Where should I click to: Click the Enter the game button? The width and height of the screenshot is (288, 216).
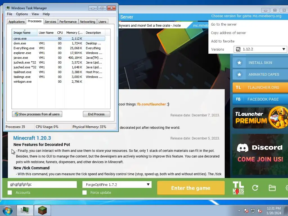tap(191, 188)
